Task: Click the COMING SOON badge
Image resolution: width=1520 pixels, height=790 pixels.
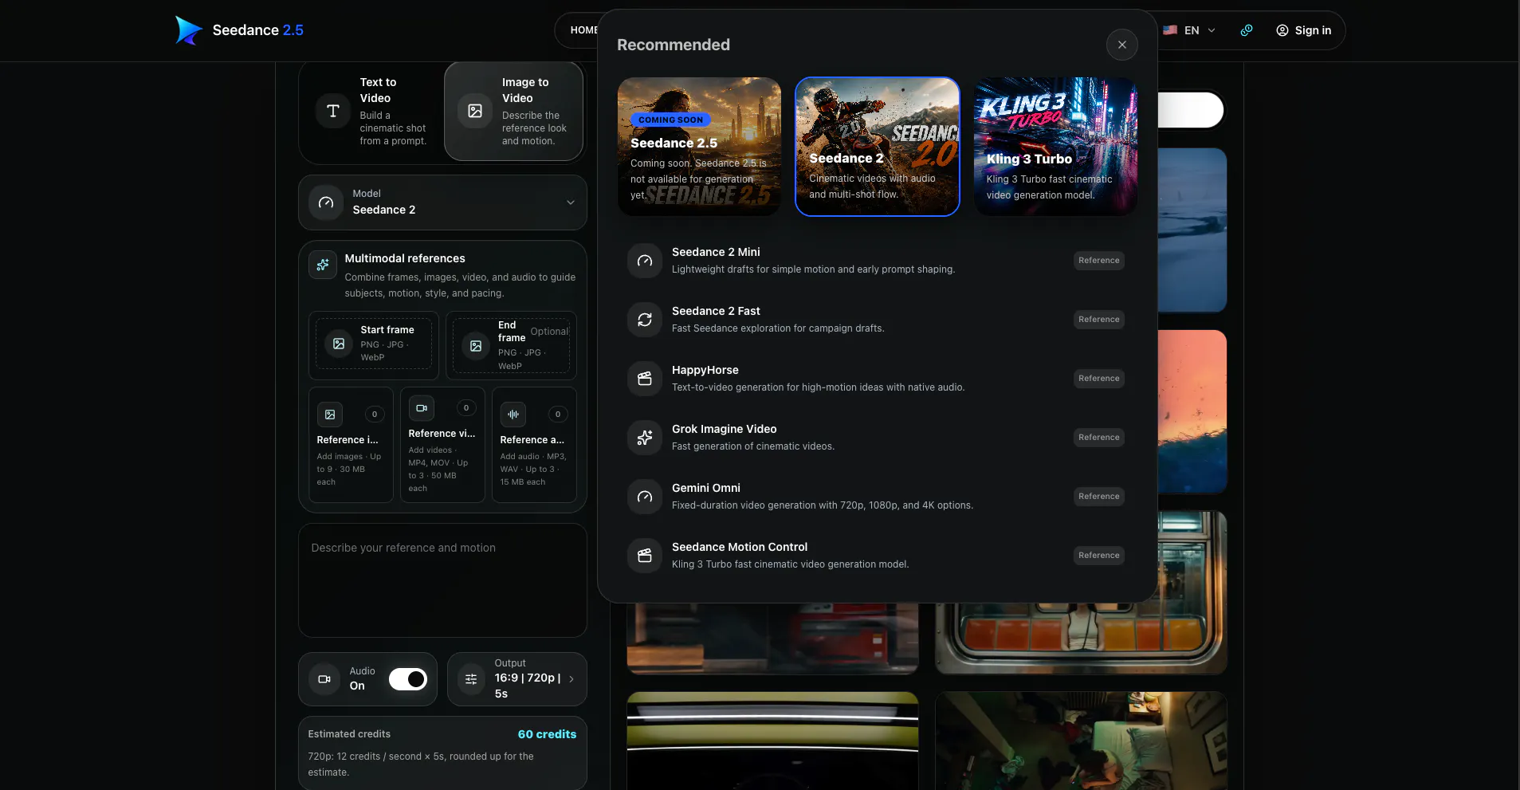Action: coord(670,120)
